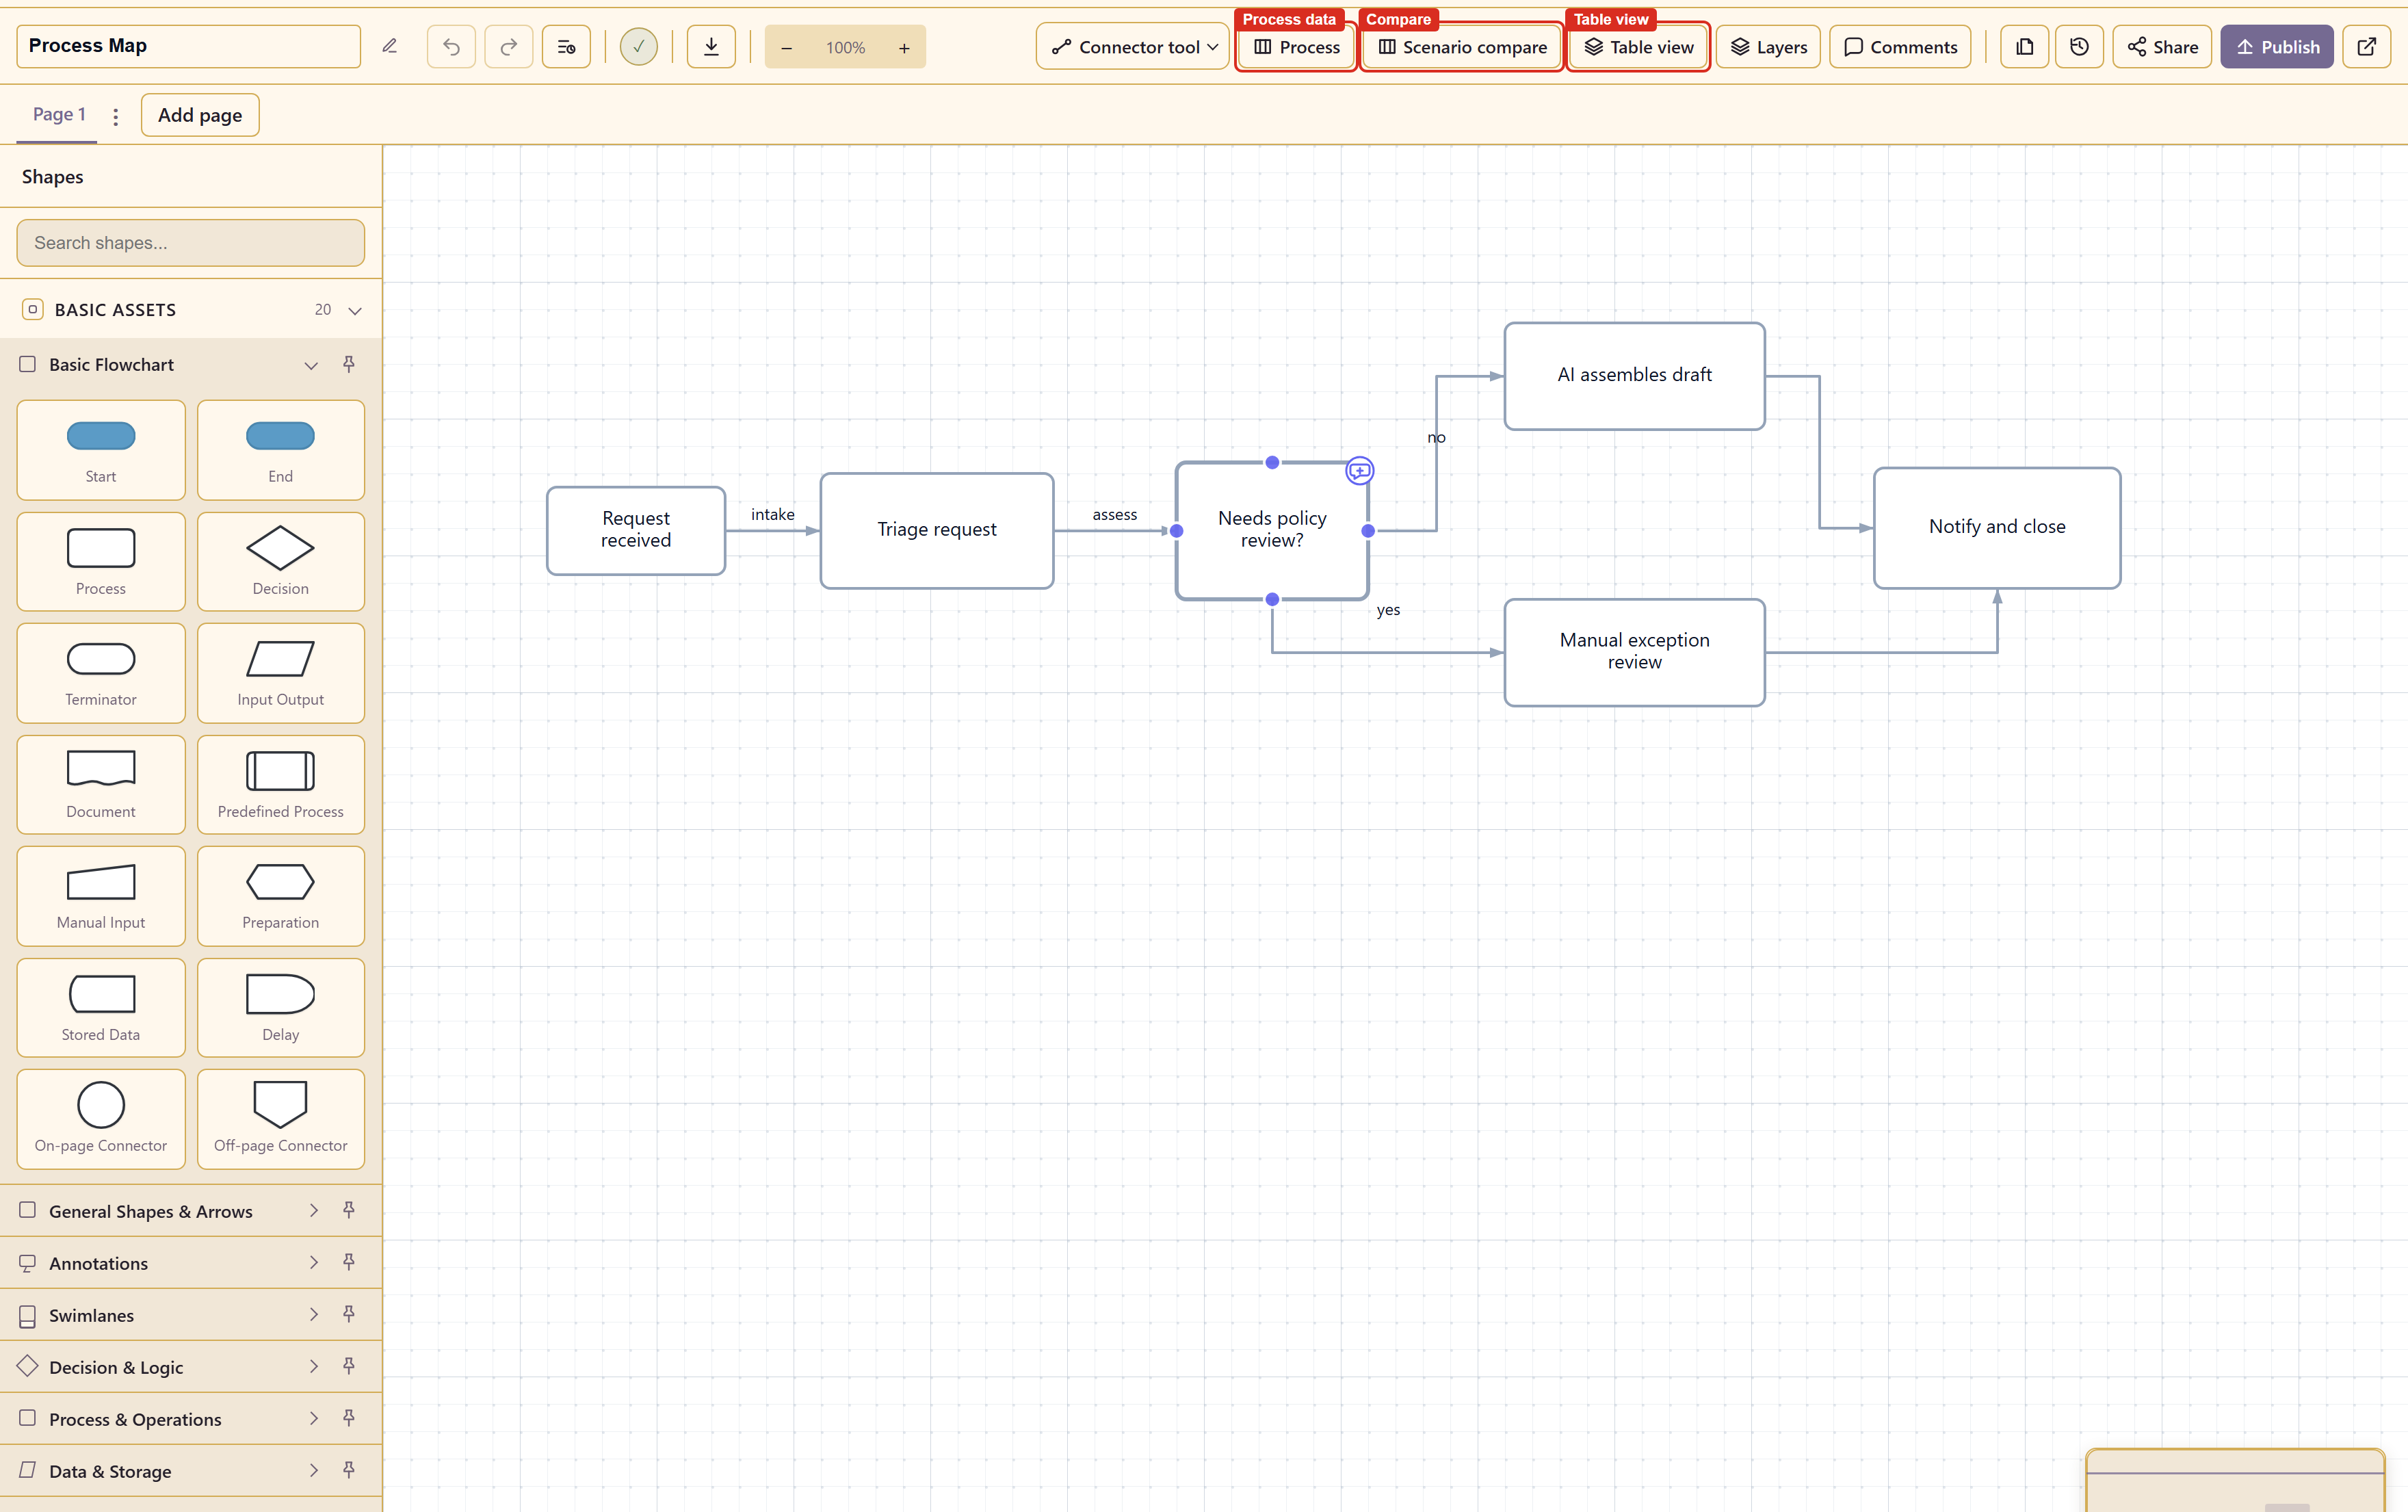Click the checkmark status circle icon
2408x1512 pixels.
[639, 47]
